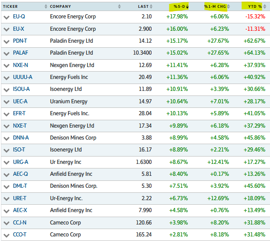Viewport: 270px width, 241px height.
Task: Click the COMPANY column header
Action: tap(61, 6)
